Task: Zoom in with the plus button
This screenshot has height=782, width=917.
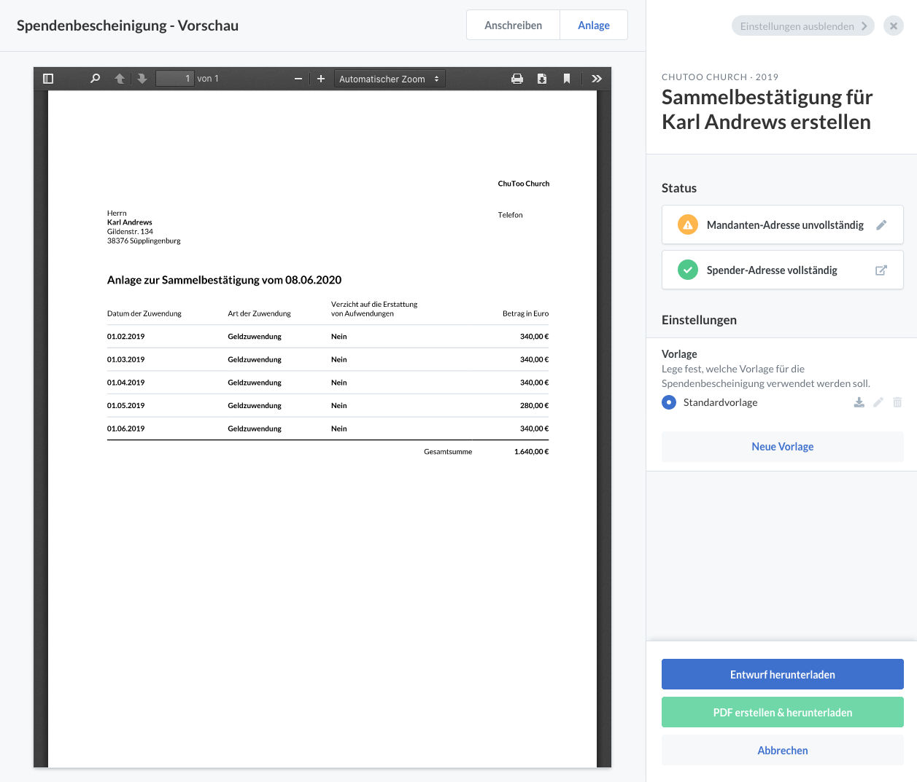Action: (321, 79)
